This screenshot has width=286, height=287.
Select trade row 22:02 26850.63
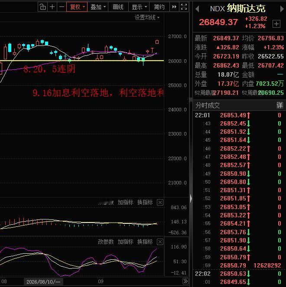(239, 274)
